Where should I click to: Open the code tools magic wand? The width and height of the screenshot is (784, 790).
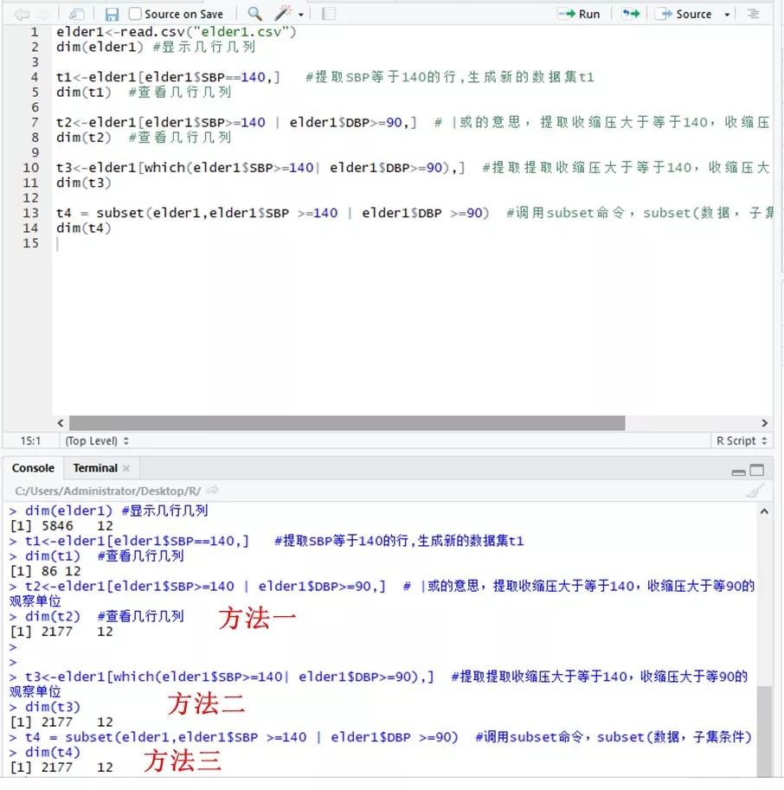[284, 14]
